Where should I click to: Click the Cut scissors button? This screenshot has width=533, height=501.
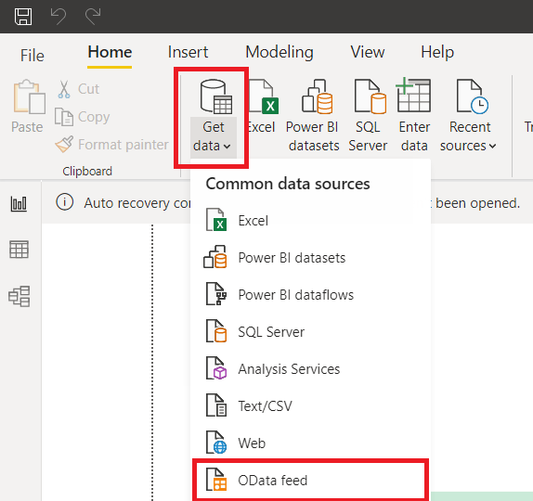coord(79,89)
